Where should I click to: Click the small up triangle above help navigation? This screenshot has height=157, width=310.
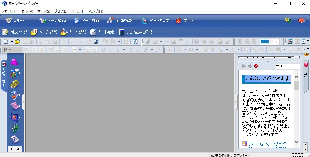click(268, 61)
